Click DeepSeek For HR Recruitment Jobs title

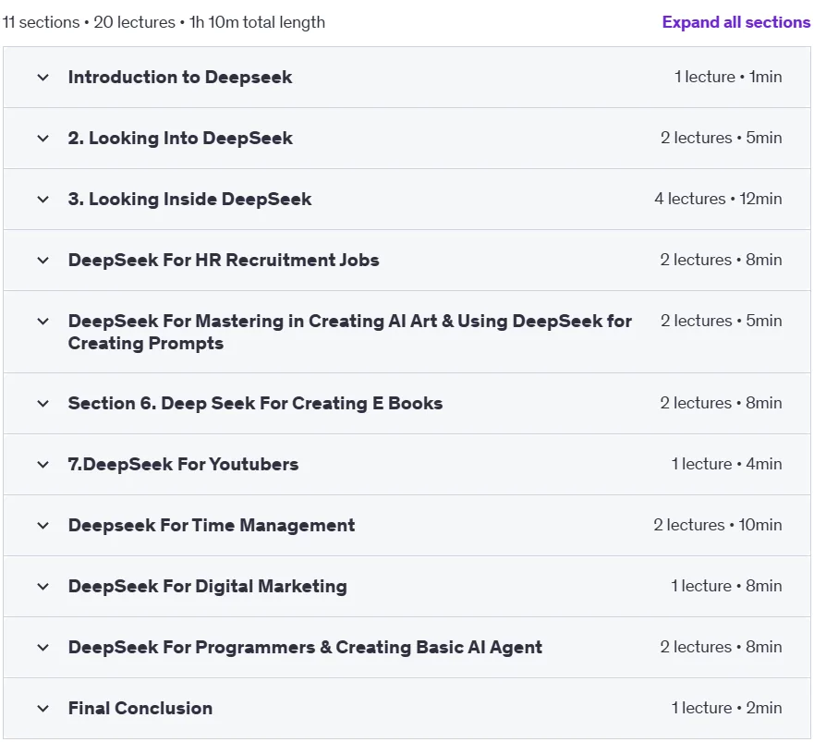[224, 261]
